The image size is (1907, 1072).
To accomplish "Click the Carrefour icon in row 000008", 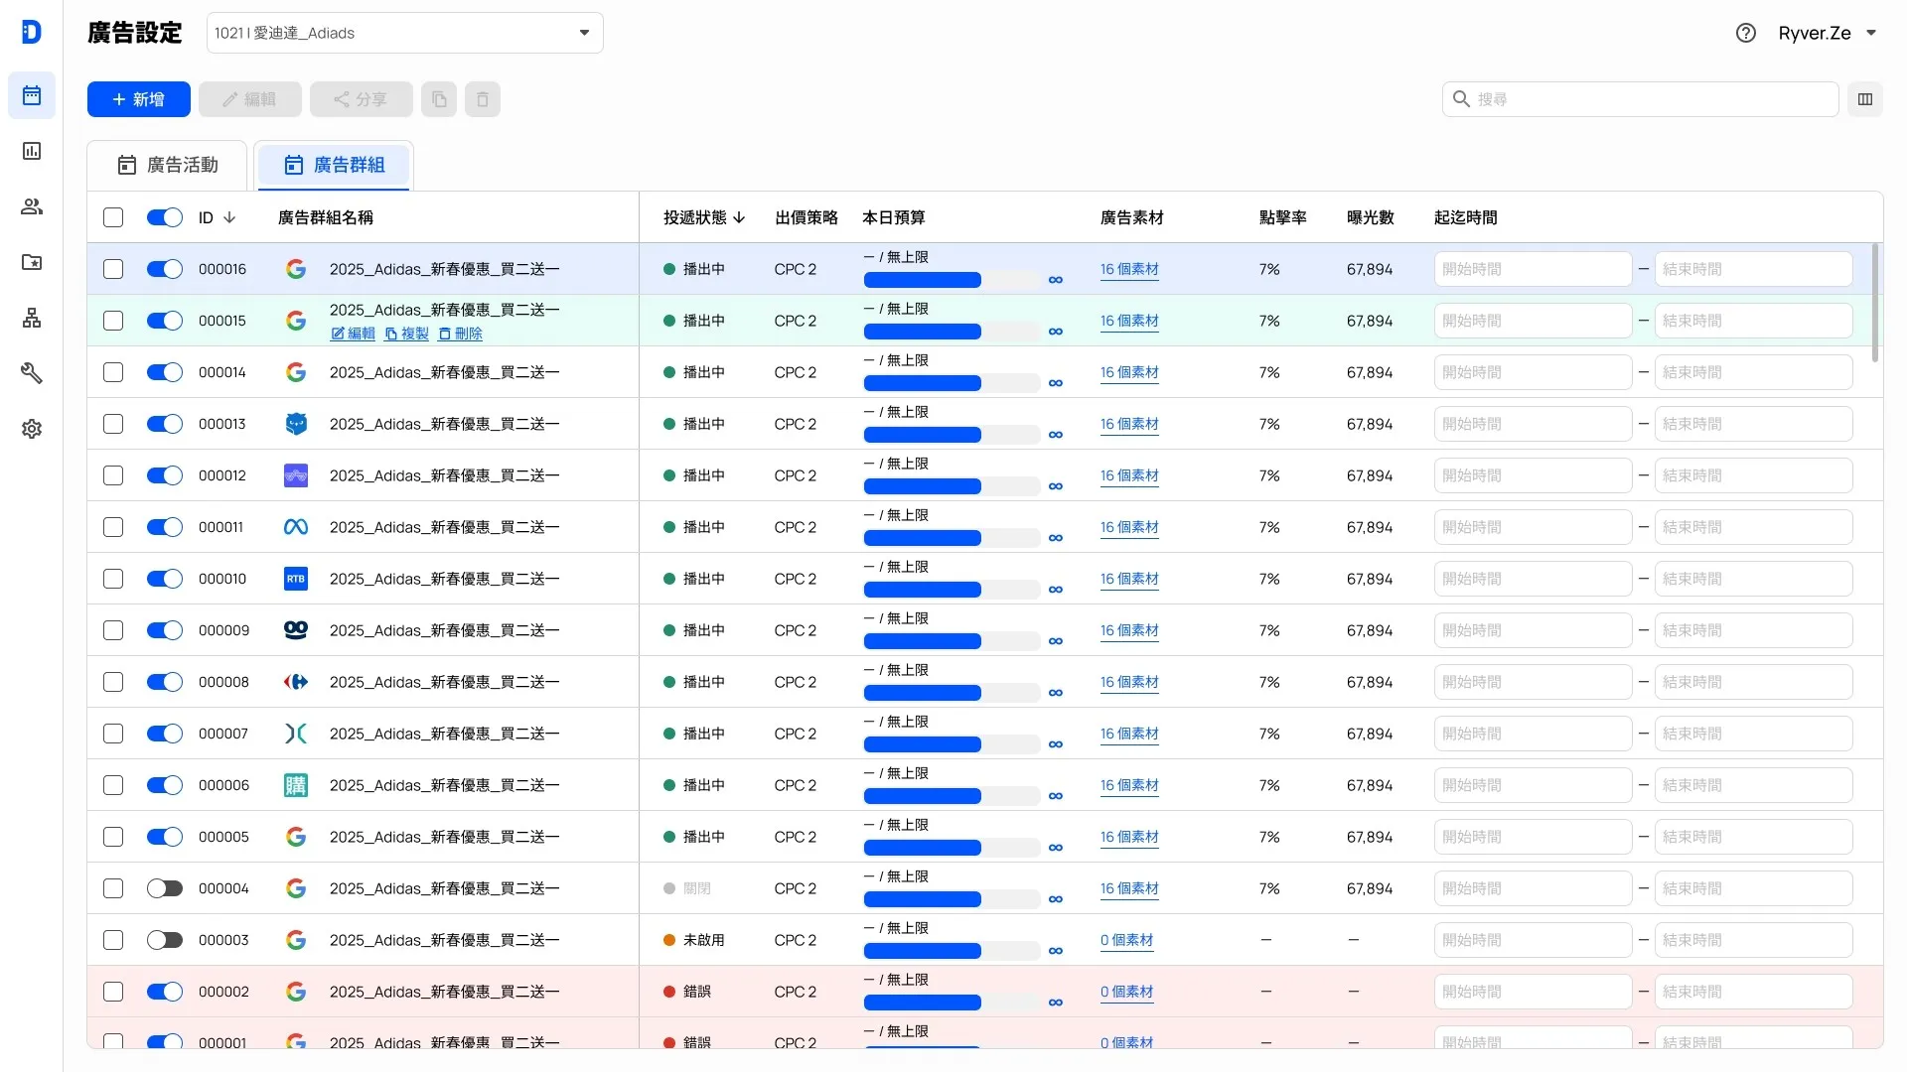I will coord(296,682).
